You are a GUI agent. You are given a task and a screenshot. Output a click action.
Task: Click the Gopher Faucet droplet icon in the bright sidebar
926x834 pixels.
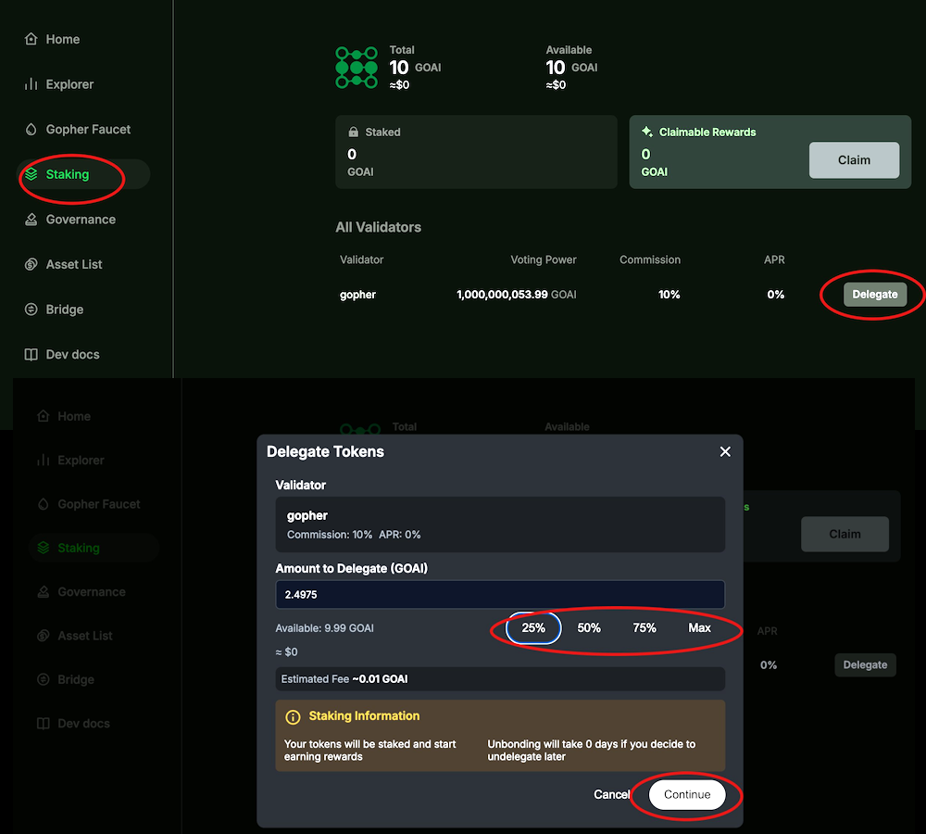point(31,130)
